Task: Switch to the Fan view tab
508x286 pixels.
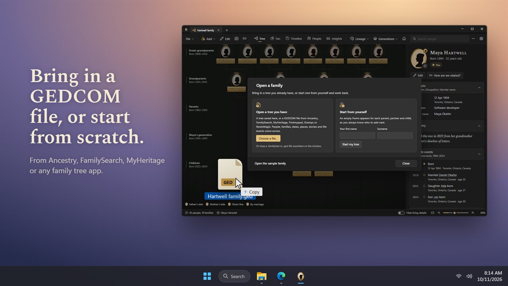Action: [275, 39]
